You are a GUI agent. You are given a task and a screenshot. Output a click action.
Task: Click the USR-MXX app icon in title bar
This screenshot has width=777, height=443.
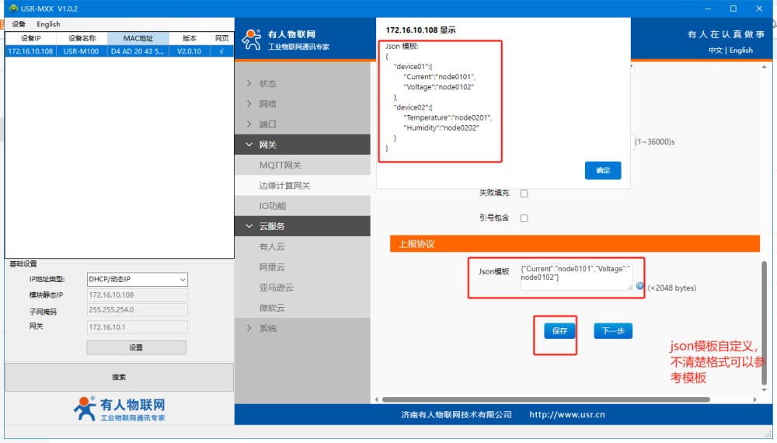pos(13,9)
